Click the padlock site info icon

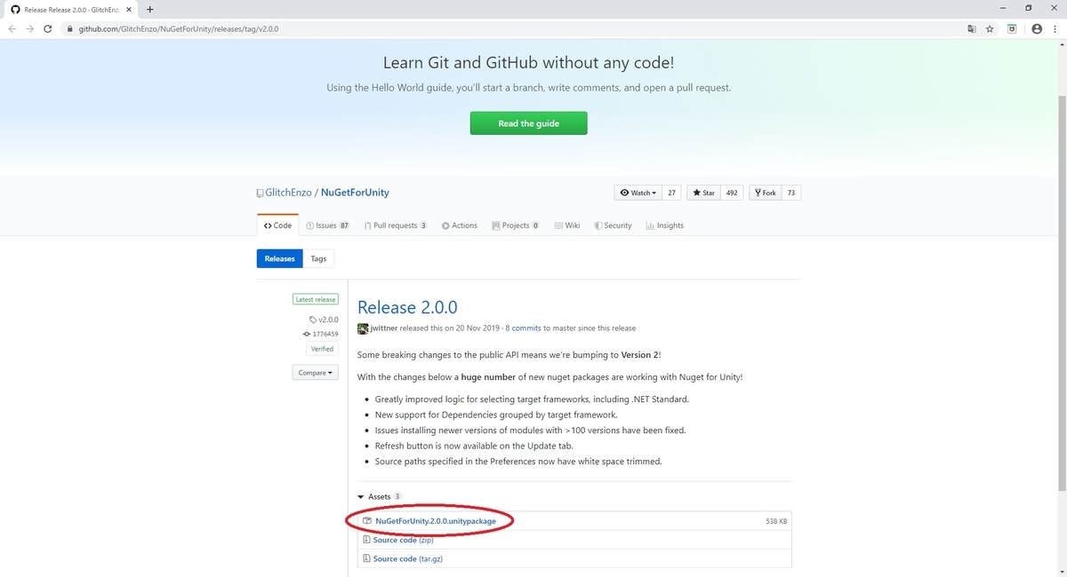[x=70, y=28]
